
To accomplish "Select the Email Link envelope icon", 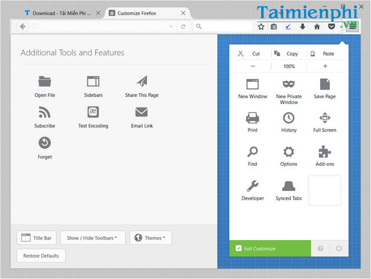I will click(142, 112).
